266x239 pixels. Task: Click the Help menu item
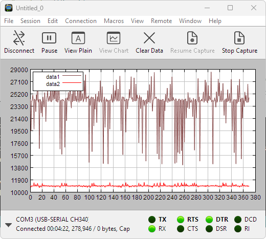215,21
